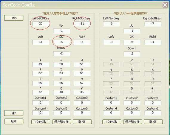Click phone panel Up field
The image size is (170, 135).
point(61,31)
